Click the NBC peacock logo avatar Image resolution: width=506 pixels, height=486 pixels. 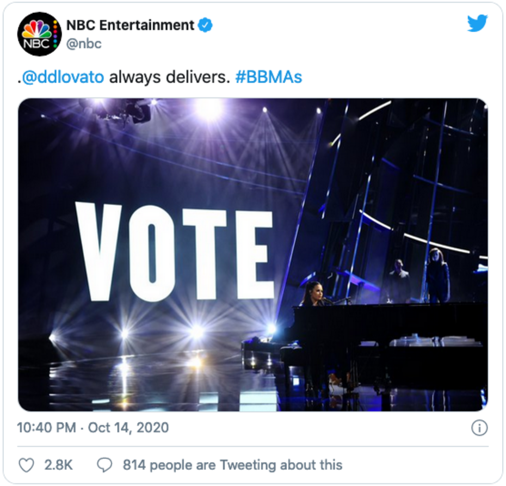click(x=40, y=34)
